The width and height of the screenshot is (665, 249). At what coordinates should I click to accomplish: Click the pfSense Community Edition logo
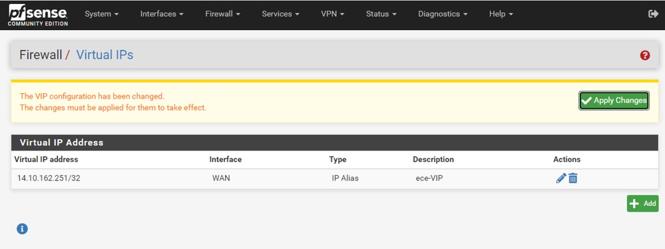(38, 15)
